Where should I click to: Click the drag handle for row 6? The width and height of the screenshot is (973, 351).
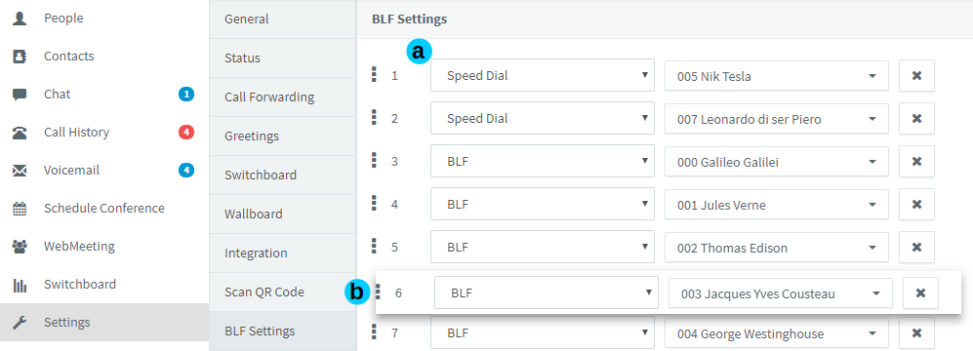pyautogui.click(x=379, y=291)
